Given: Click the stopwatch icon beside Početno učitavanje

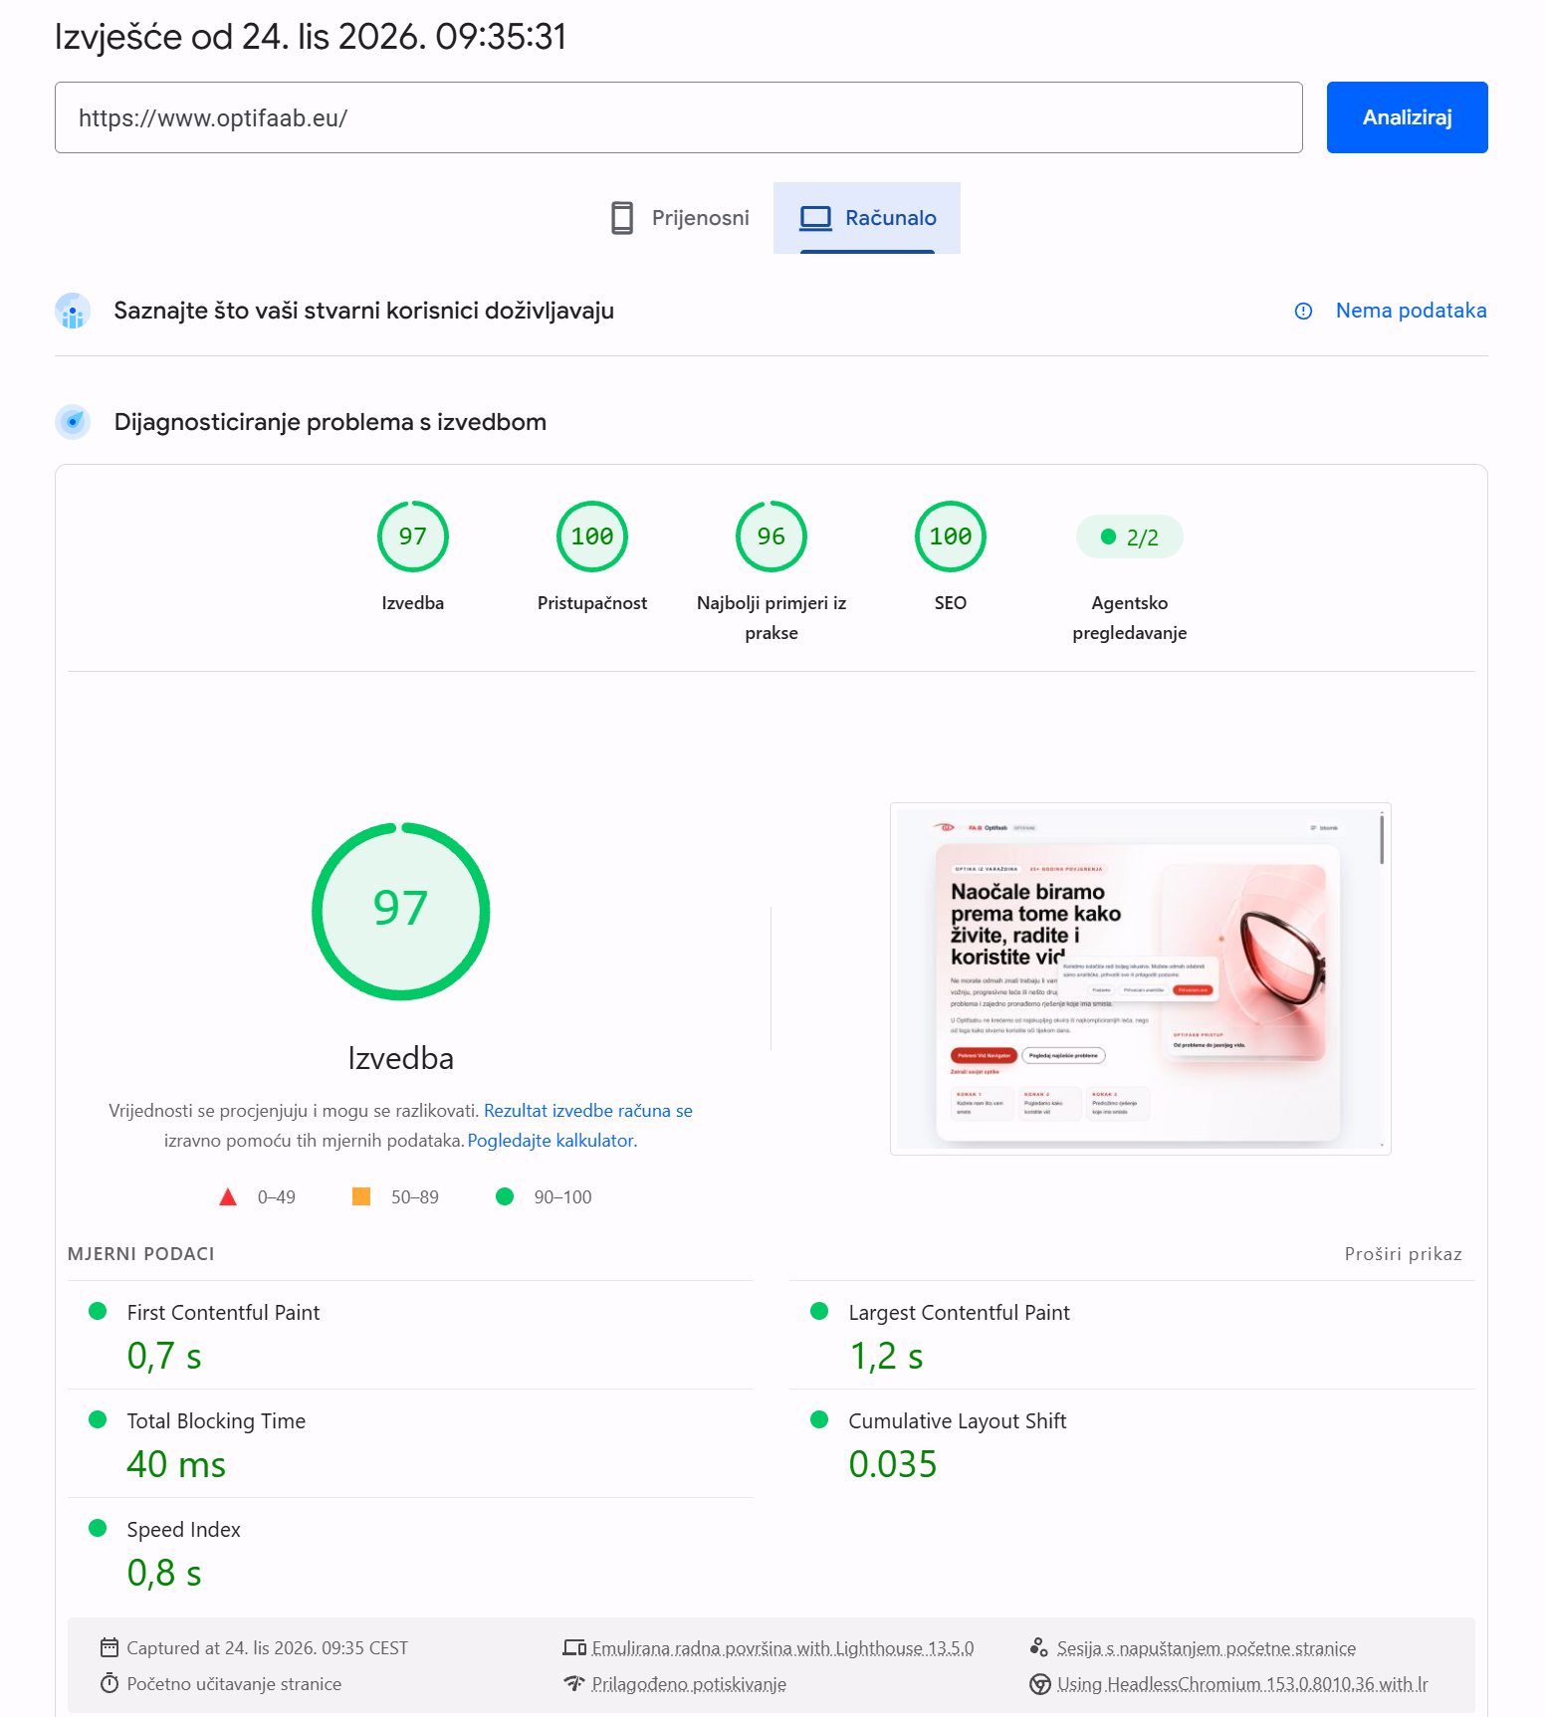Looking at the screenshot, I should [x=110, y=1683].
